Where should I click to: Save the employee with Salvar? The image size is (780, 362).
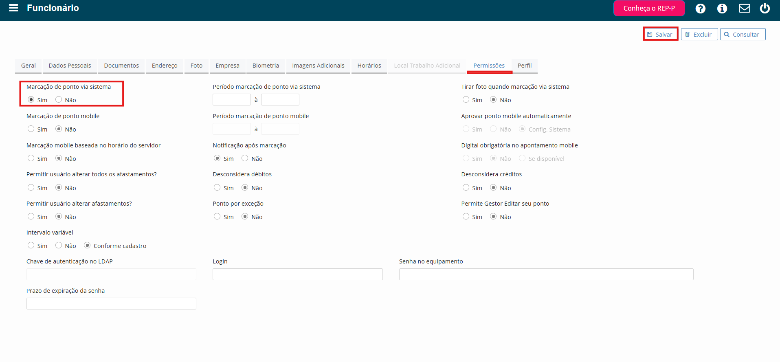tap(660, 34)
